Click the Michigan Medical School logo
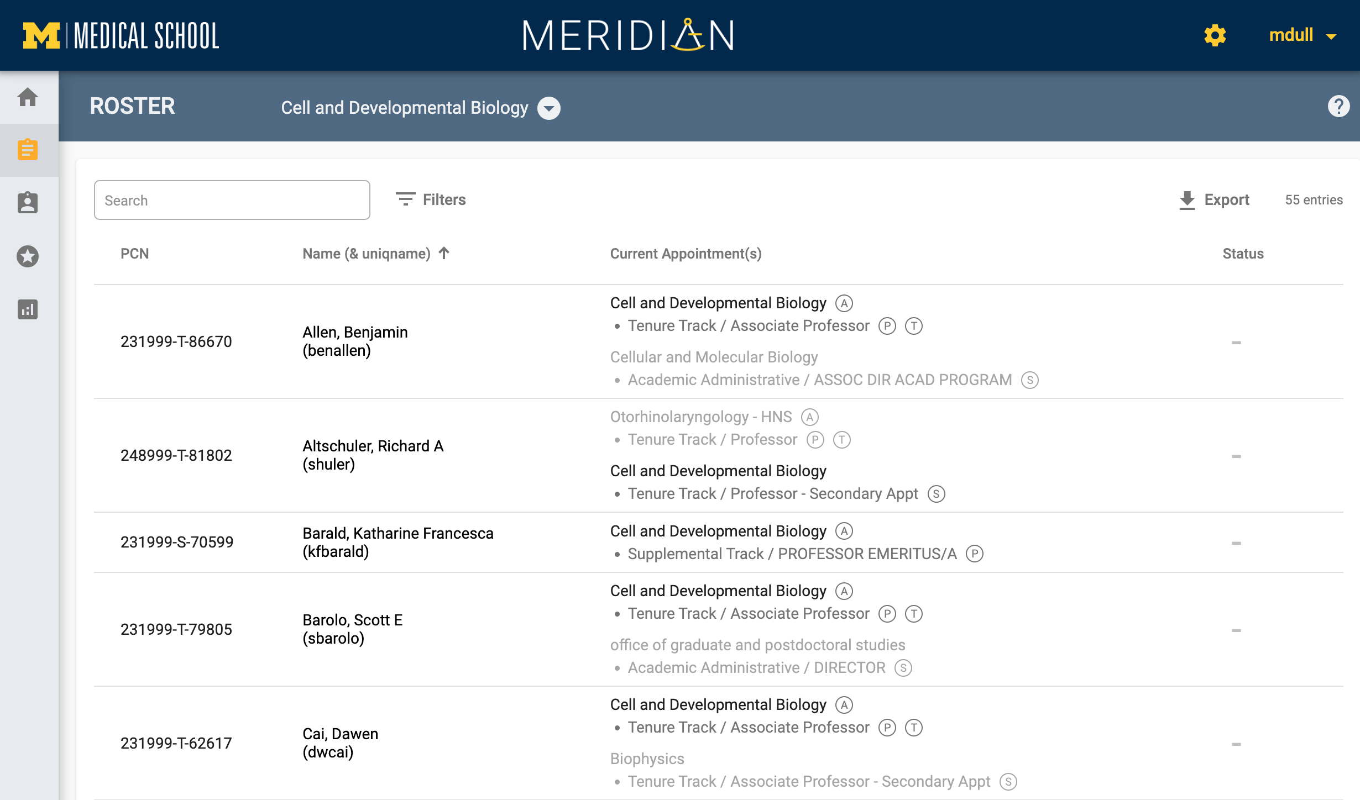This screenshot has height=800, width=1360. pyautogui.click(x=121, y=35)
